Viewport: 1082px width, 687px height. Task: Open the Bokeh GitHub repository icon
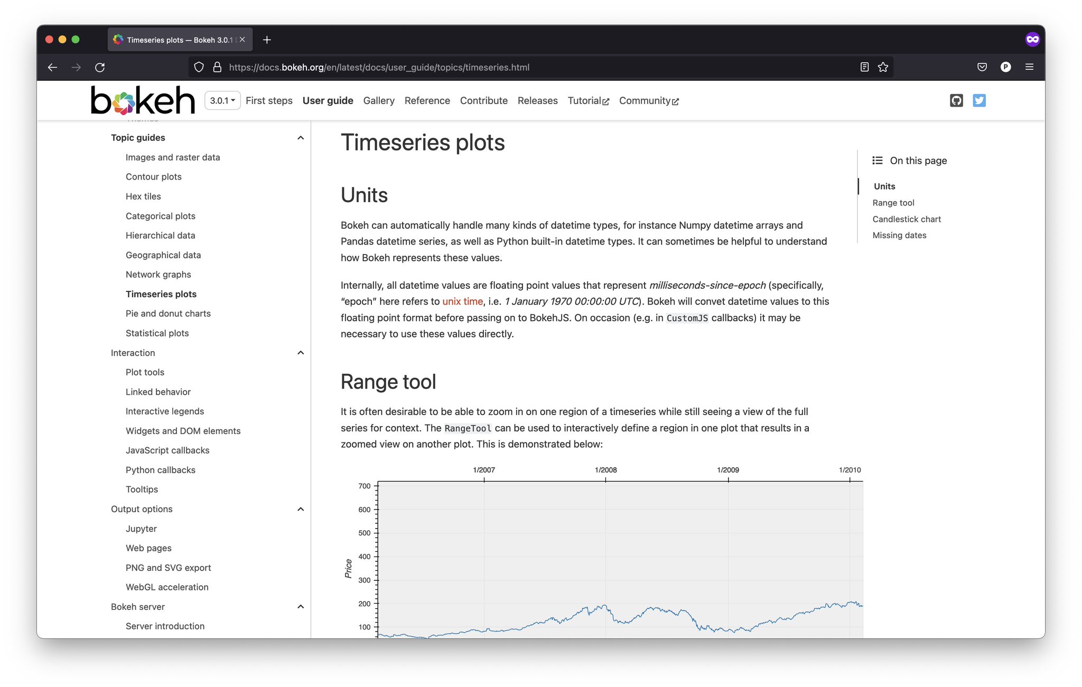(956, 100)
